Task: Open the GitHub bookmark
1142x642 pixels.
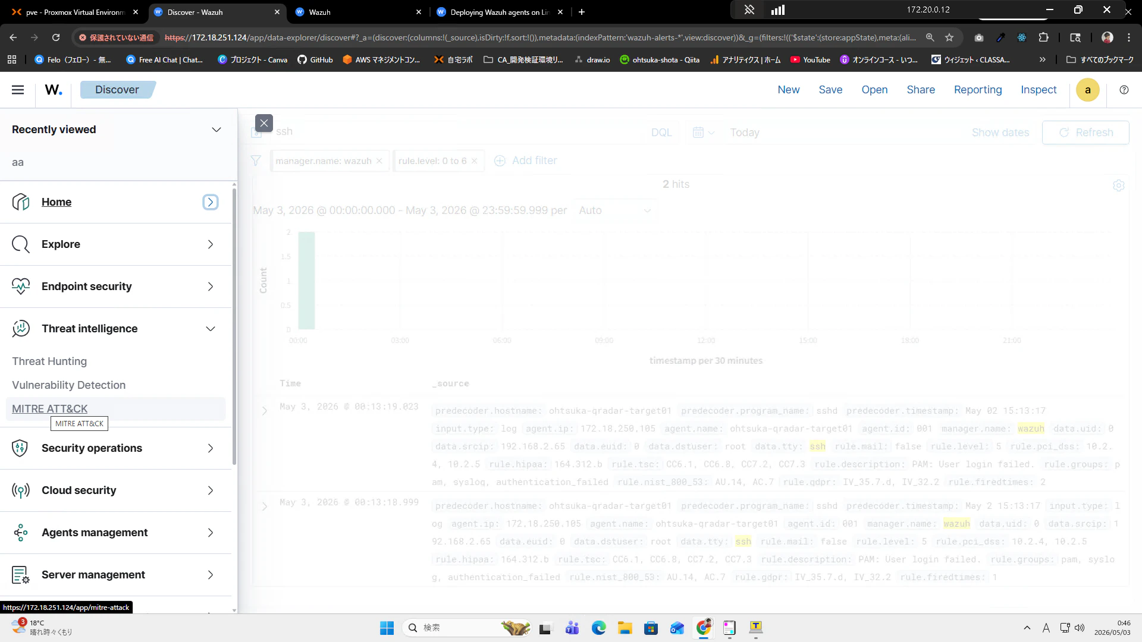Action: pyautogui.click(x=315, y=59)
